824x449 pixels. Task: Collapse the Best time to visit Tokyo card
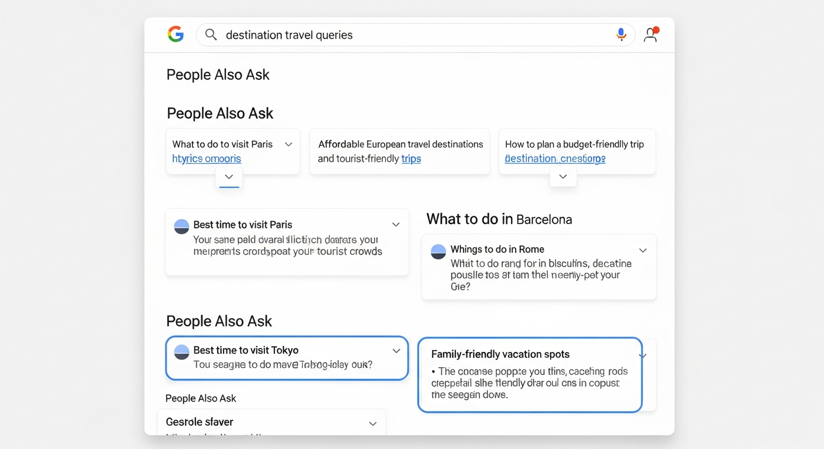click(x=396, y=351)
